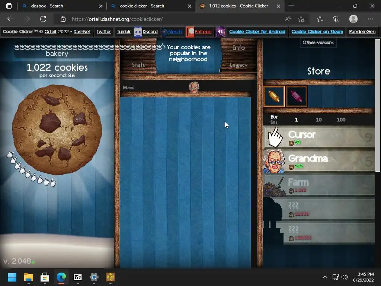Open the Info menu
Image resolution: width=381 pixels, height=286 pixels.
click(x=238, y=48)
